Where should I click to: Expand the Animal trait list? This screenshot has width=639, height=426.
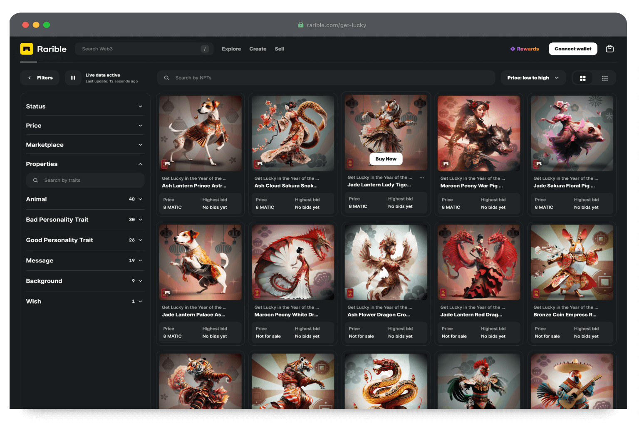tap(85, 199)
